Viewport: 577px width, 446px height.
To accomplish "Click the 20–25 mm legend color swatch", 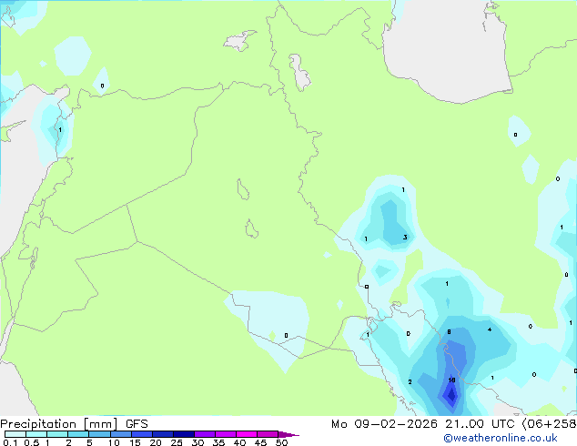I will pos(162,434).
